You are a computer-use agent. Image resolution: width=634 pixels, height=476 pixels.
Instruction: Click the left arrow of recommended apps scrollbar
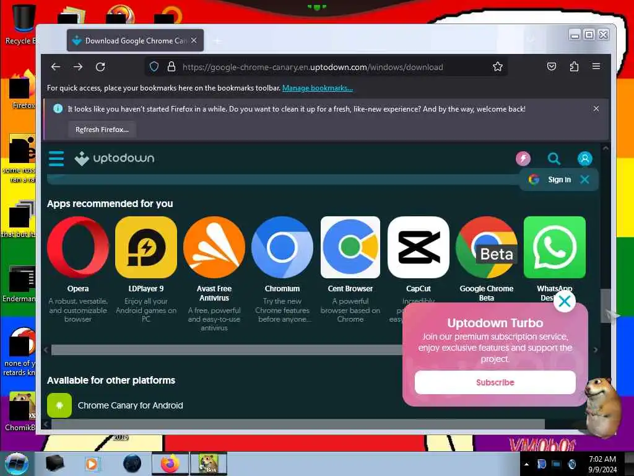tap(46, 350)
